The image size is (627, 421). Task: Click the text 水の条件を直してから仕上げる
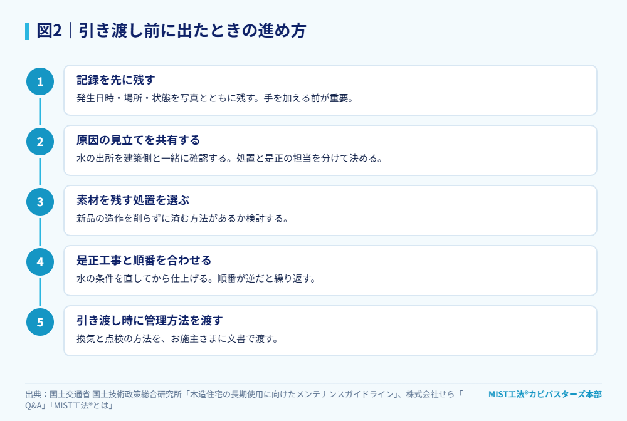[x=145, y=279]
